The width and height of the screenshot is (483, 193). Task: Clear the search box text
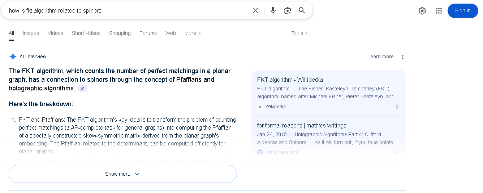[x=255, y=10]
